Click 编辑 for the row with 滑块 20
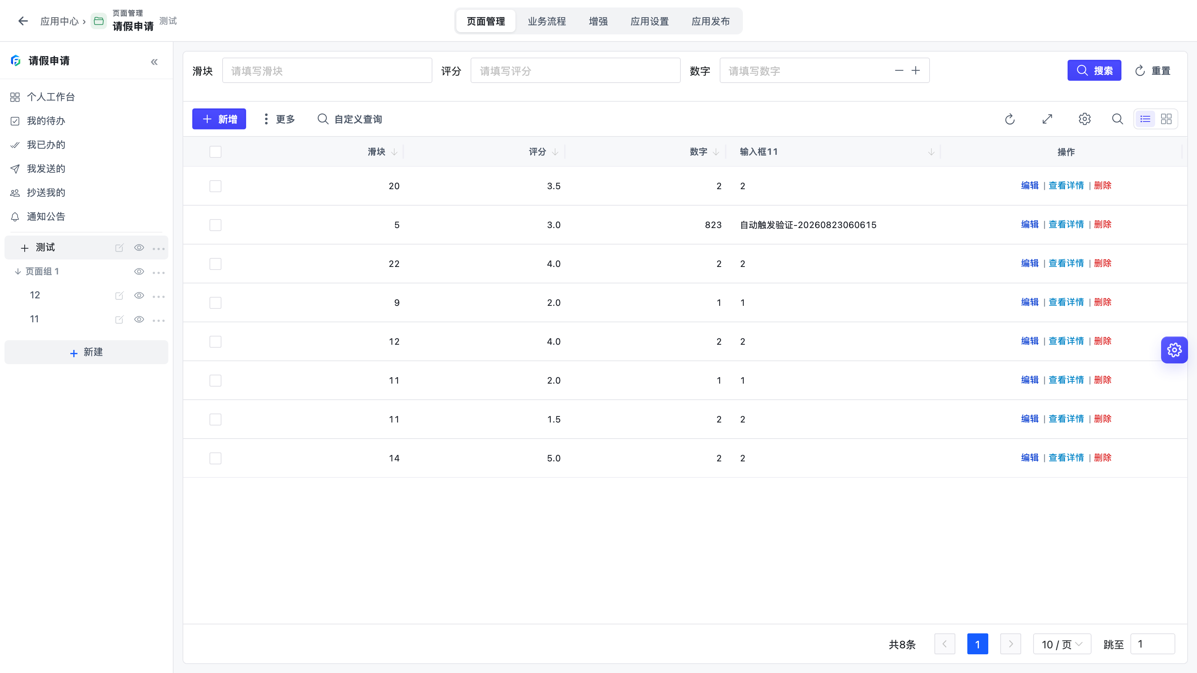Viewport: 1197px width, 673px height. [1029, 185]
